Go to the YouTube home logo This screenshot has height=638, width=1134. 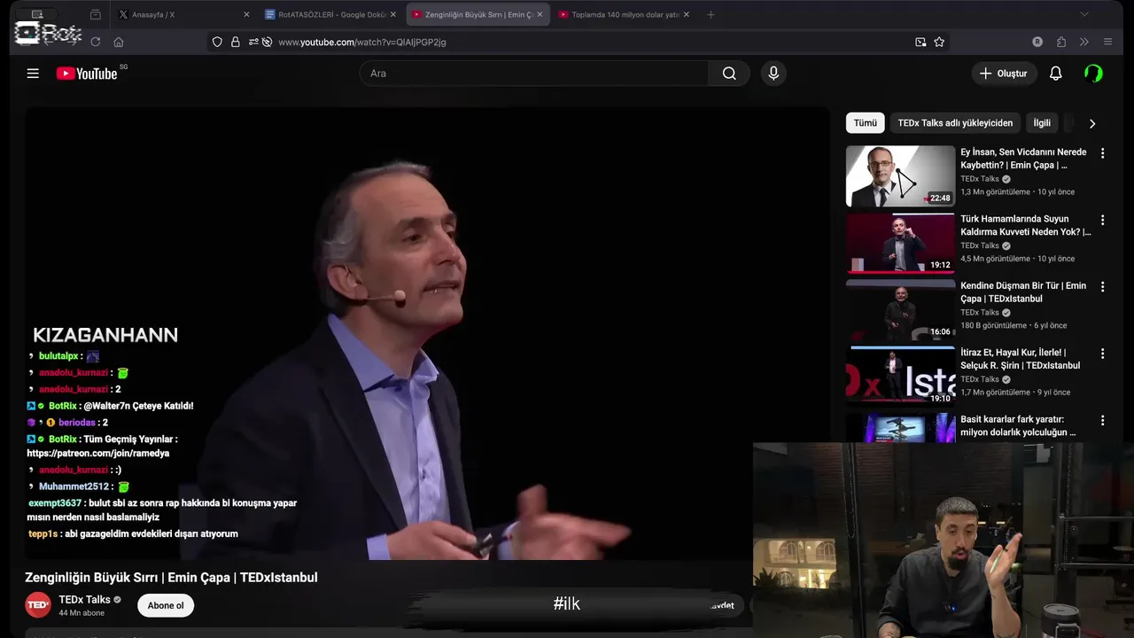[87, 74]
